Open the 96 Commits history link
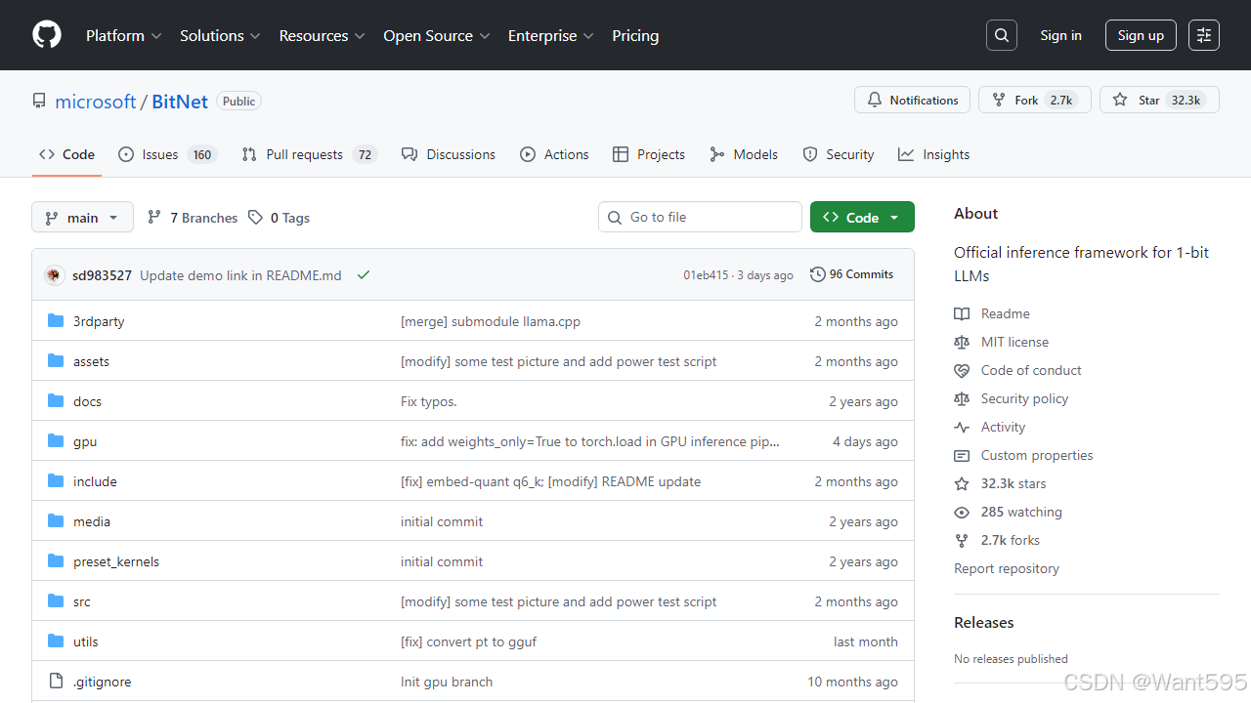1251x703 pixels. pos(851,274)
